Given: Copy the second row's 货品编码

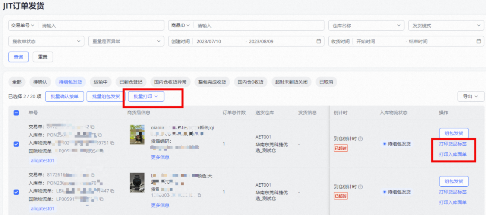Looking at the screenshot, I should click(x=199, y=195).
